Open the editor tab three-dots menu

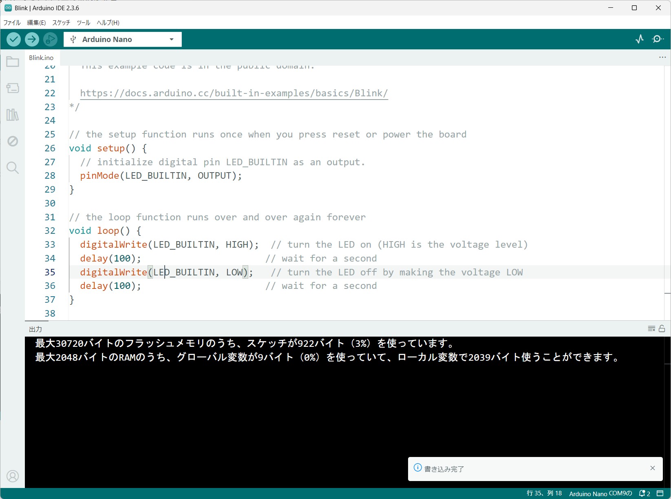[662, 58]
